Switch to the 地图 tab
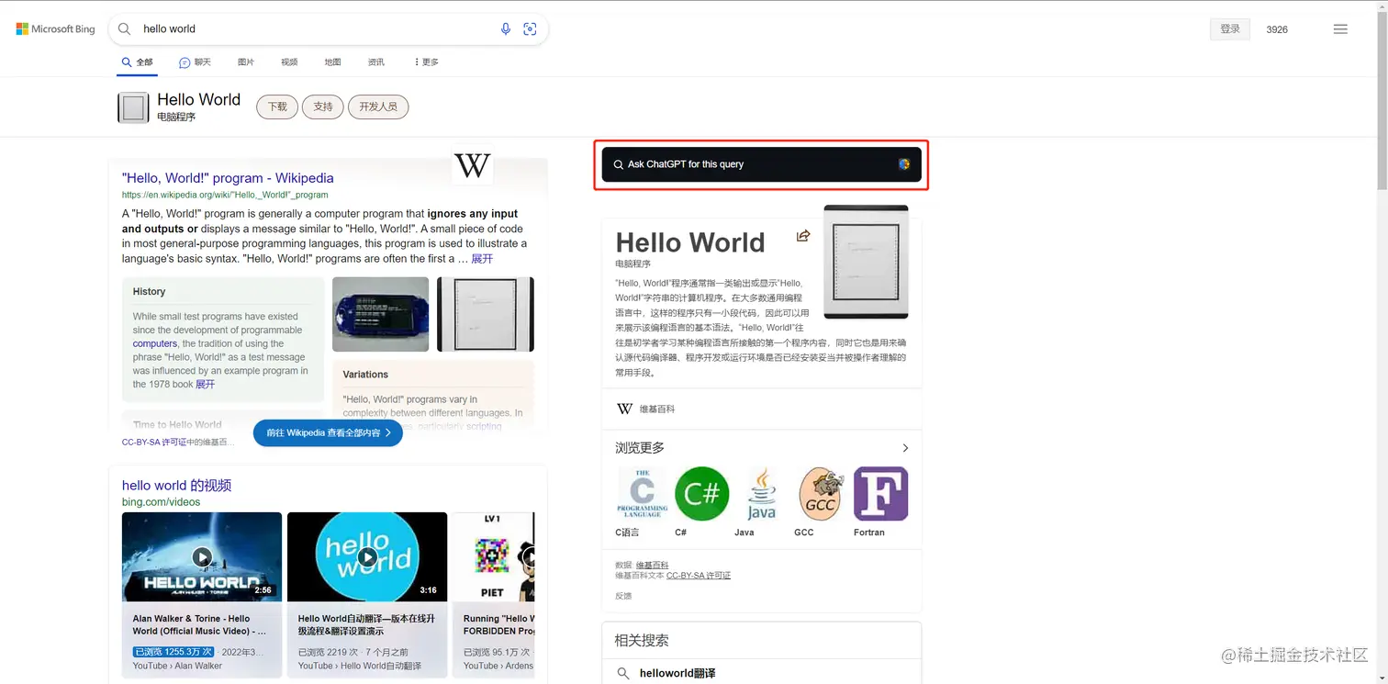Viewport: 1388px width, 684px height. coord(332,62)
